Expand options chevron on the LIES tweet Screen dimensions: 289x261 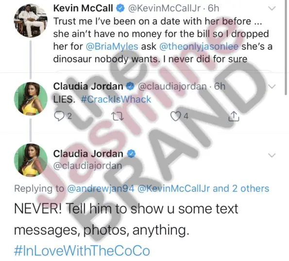coord(272,87)
